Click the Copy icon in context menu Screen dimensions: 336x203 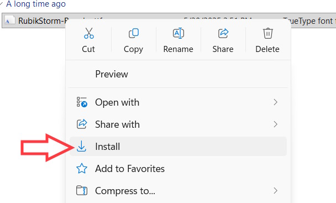[x=134, y=33]
